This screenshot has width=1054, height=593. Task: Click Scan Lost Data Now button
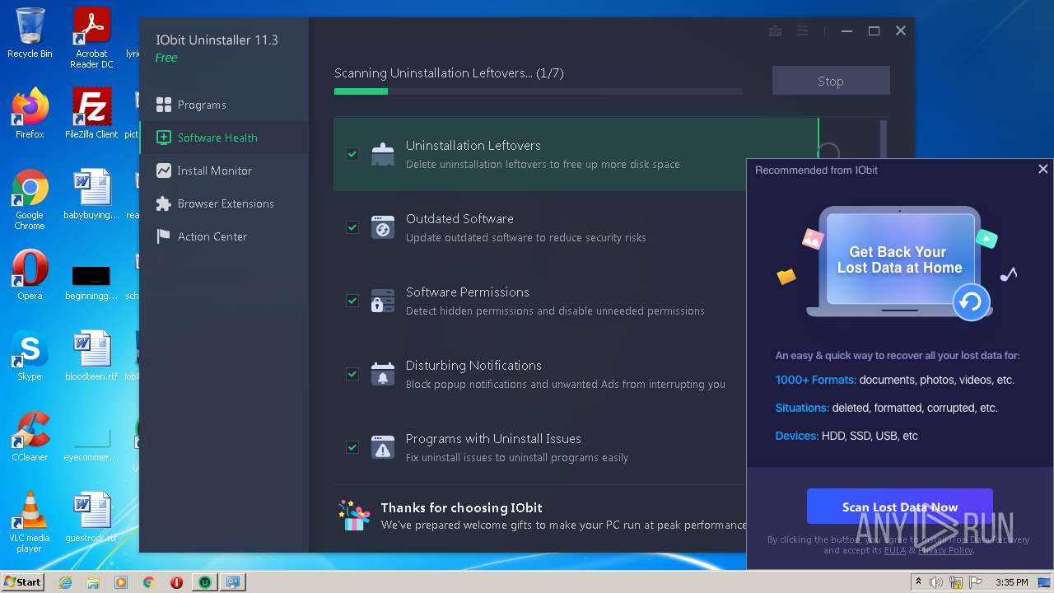coord(900,507)
